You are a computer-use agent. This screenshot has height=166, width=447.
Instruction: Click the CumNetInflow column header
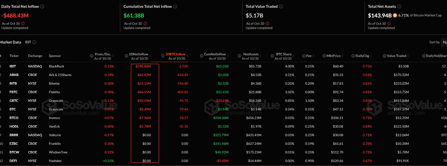215,54
